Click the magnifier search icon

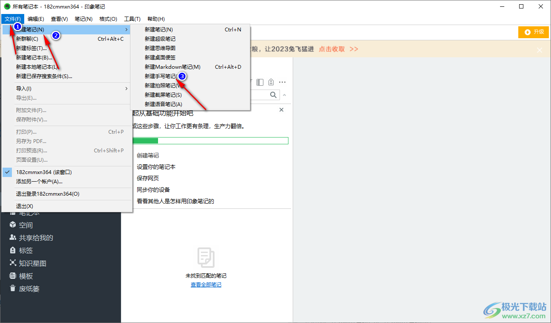(274, 95)
